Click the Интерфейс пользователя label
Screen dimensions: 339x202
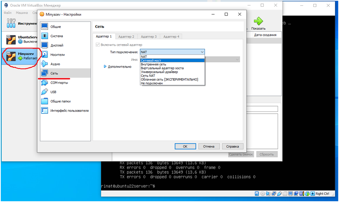[x=70, y=111]
